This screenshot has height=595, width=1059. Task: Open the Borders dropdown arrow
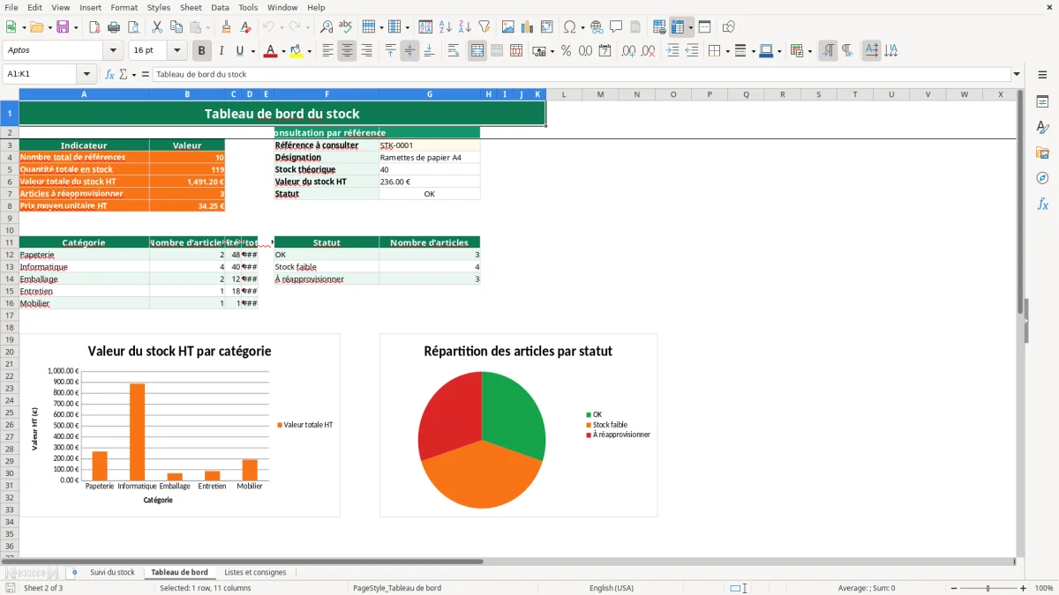[x=727, y=51]
